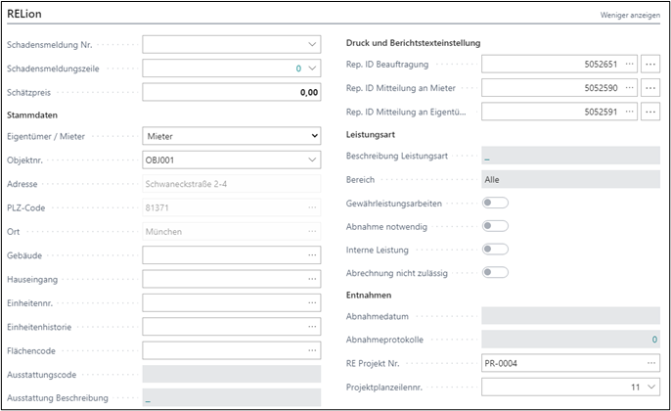Click the Flächencode lookup ellipsis
671x411 pixels.
312,349
